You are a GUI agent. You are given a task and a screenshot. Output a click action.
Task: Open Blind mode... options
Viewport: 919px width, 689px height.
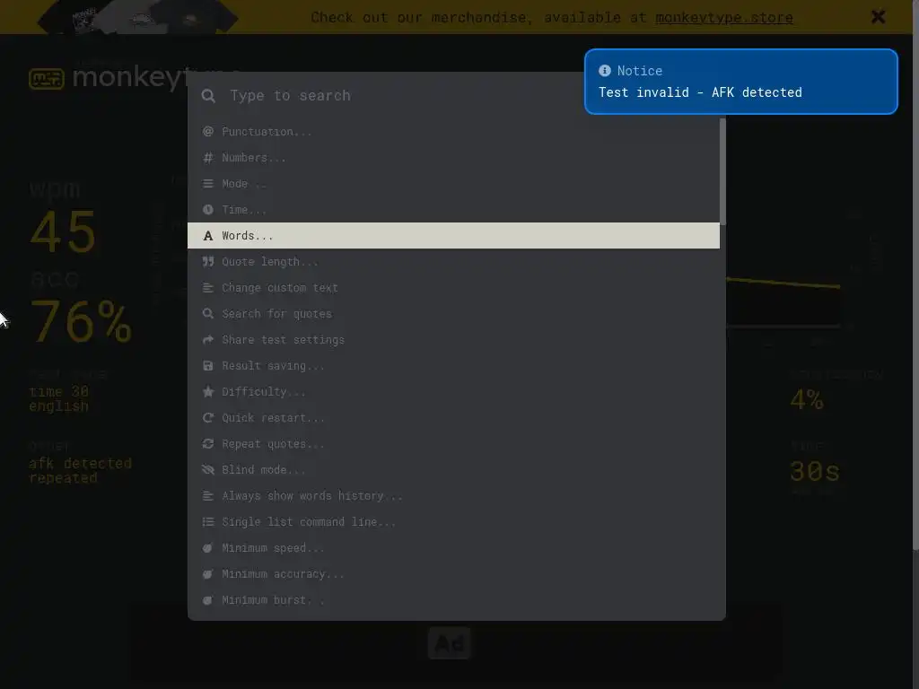(x=453, y=469)
